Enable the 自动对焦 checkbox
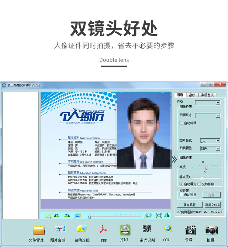 point(181,195)
